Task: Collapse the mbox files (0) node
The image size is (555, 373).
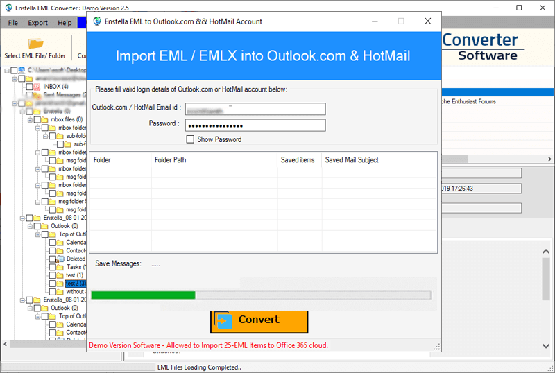Action: pyautogui.click(x=30, y=120)
